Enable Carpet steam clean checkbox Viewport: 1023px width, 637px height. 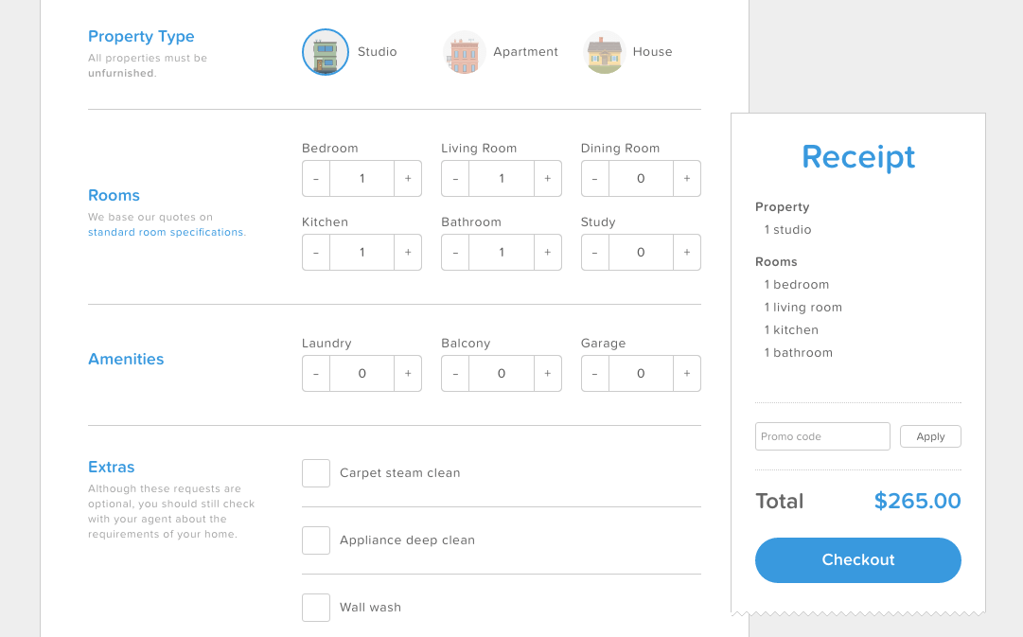316,473
